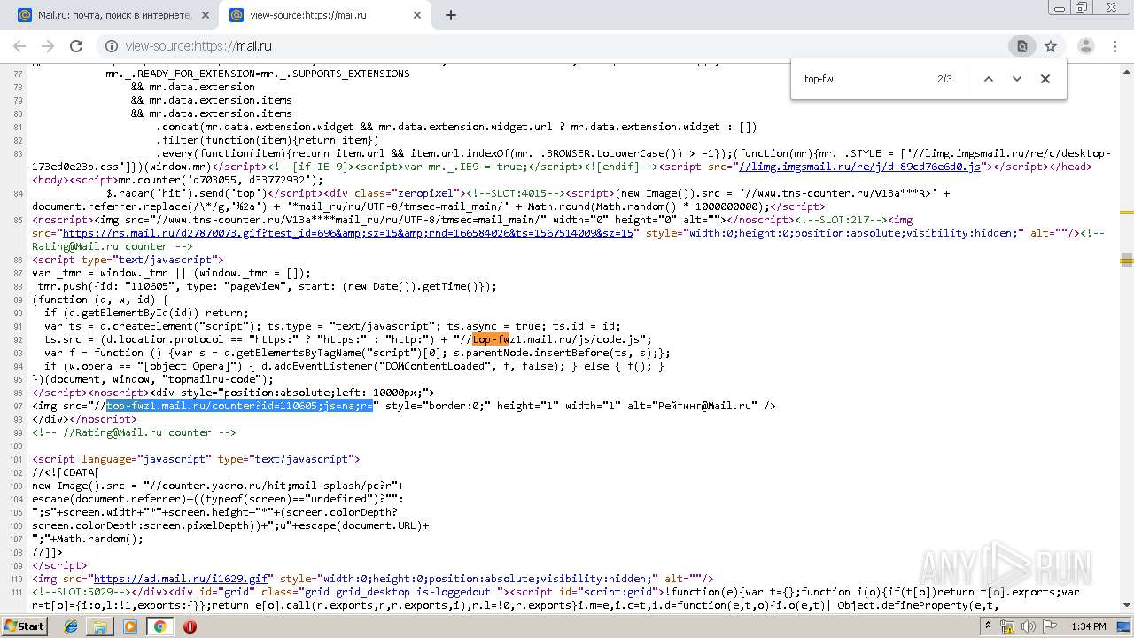
Task: Click line number 101
Action: [15, 459]
